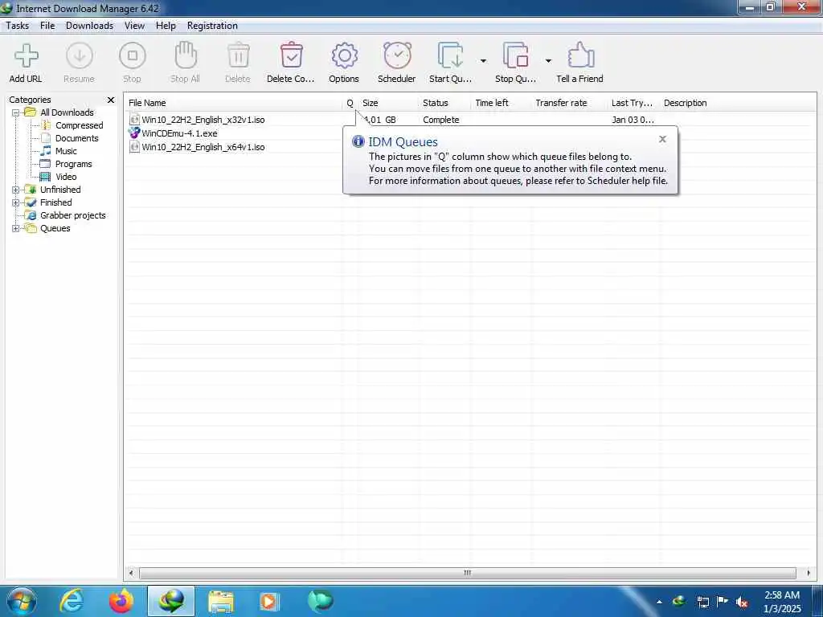Viewport: 823px width, 617px height.
Task: Close the Categories panel
Action: pos(111,100)
